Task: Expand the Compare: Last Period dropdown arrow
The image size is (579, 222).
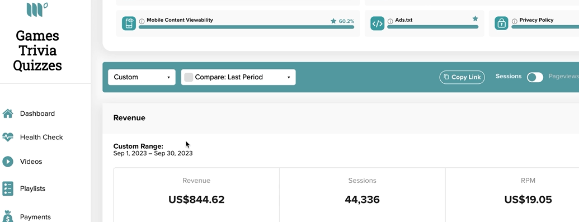Action: (x=289, y=78)
